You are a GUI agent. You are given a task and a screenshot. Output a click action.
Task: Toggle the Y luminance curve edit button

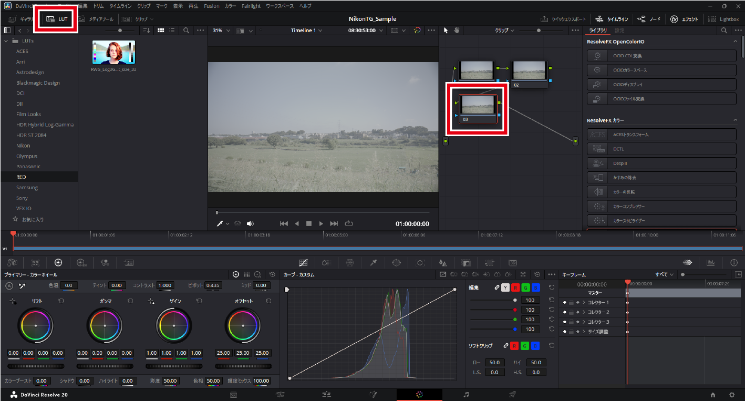coord(505,287)
